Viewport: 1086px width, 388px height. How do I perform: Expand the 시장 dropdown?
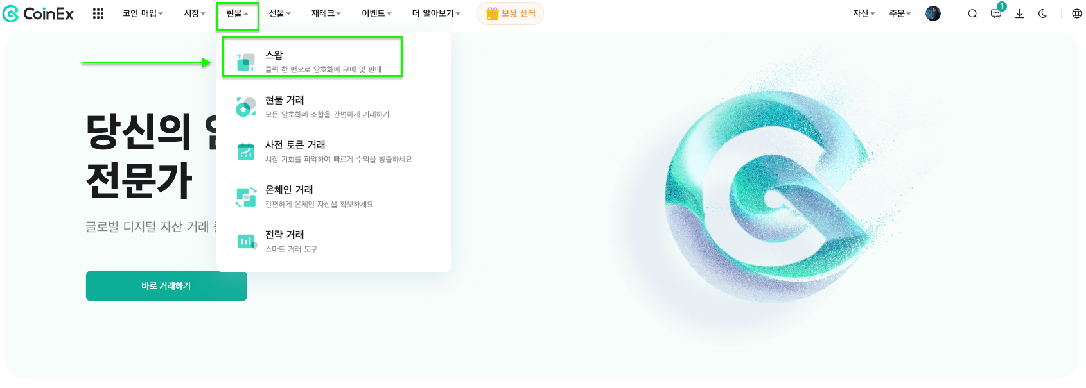195,13
